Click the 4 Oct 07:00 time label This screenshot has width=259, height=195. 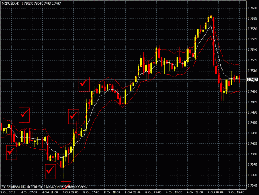point(29,193)
